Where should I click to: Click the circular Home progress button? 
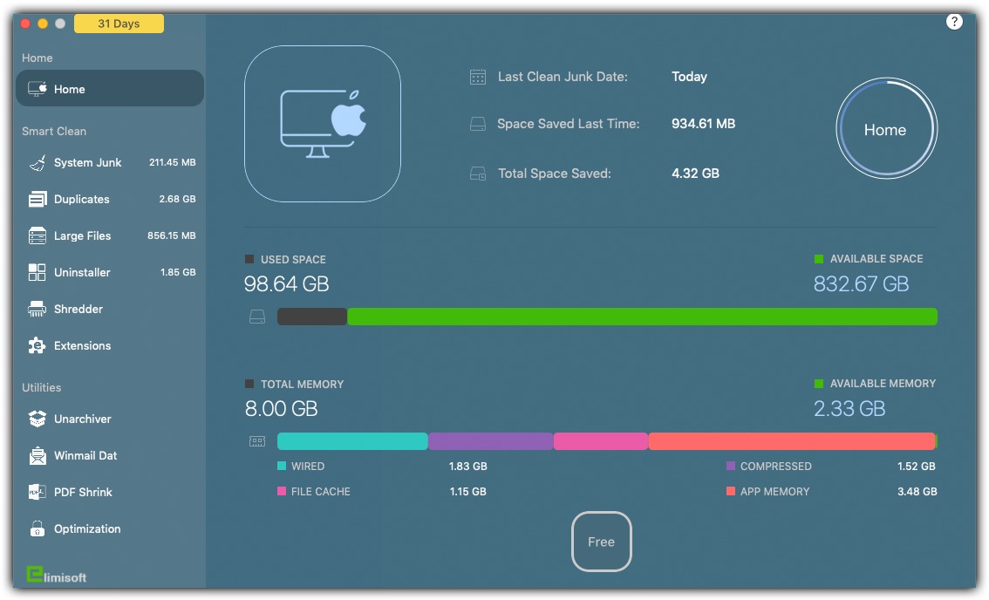(x=885, y=130)
